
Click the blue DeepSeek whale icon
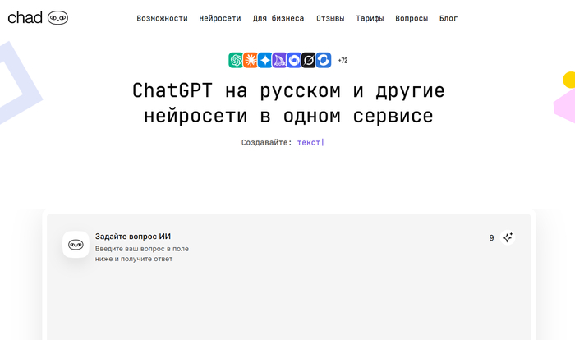[x=324, y=60]
